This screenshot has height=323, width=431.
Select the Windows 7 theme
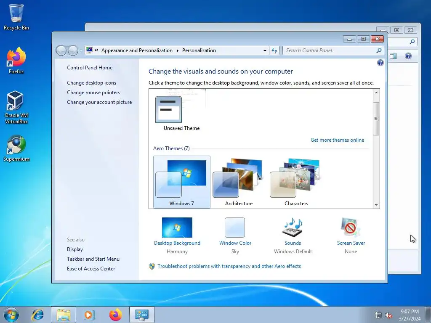click(x=182, y=182)
